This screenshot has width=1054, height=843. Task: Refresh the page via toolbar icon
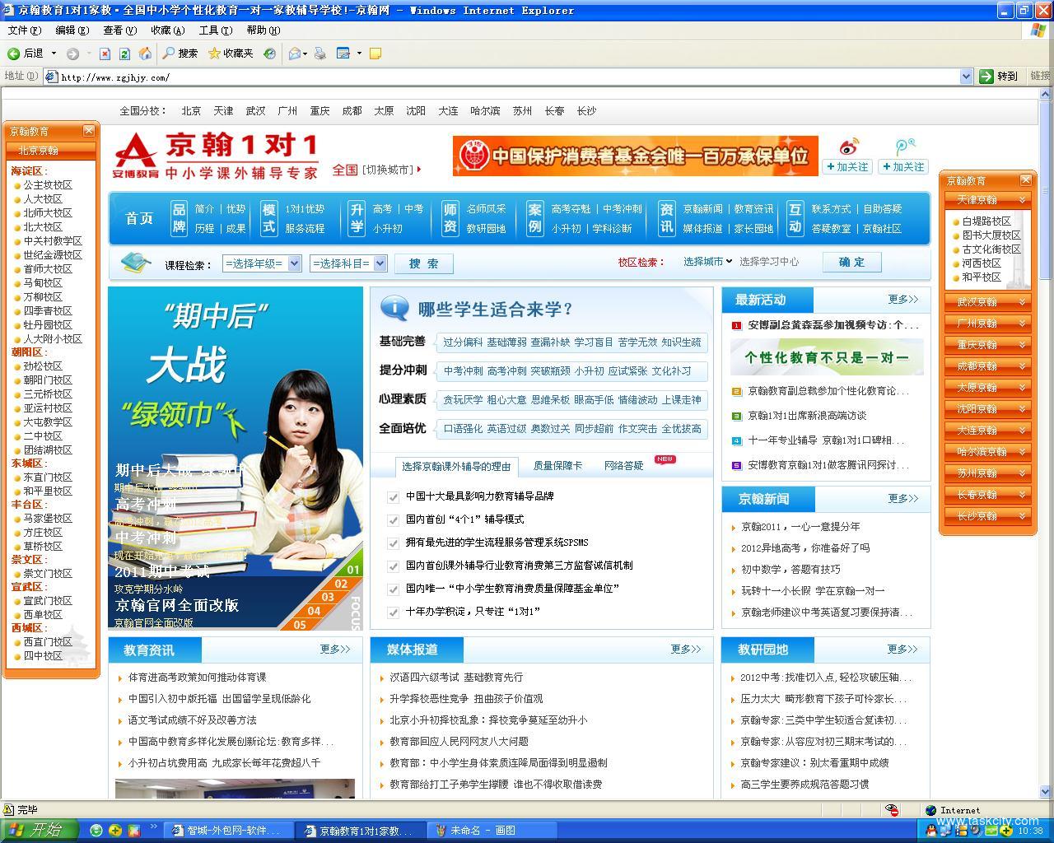click(124, 54)
